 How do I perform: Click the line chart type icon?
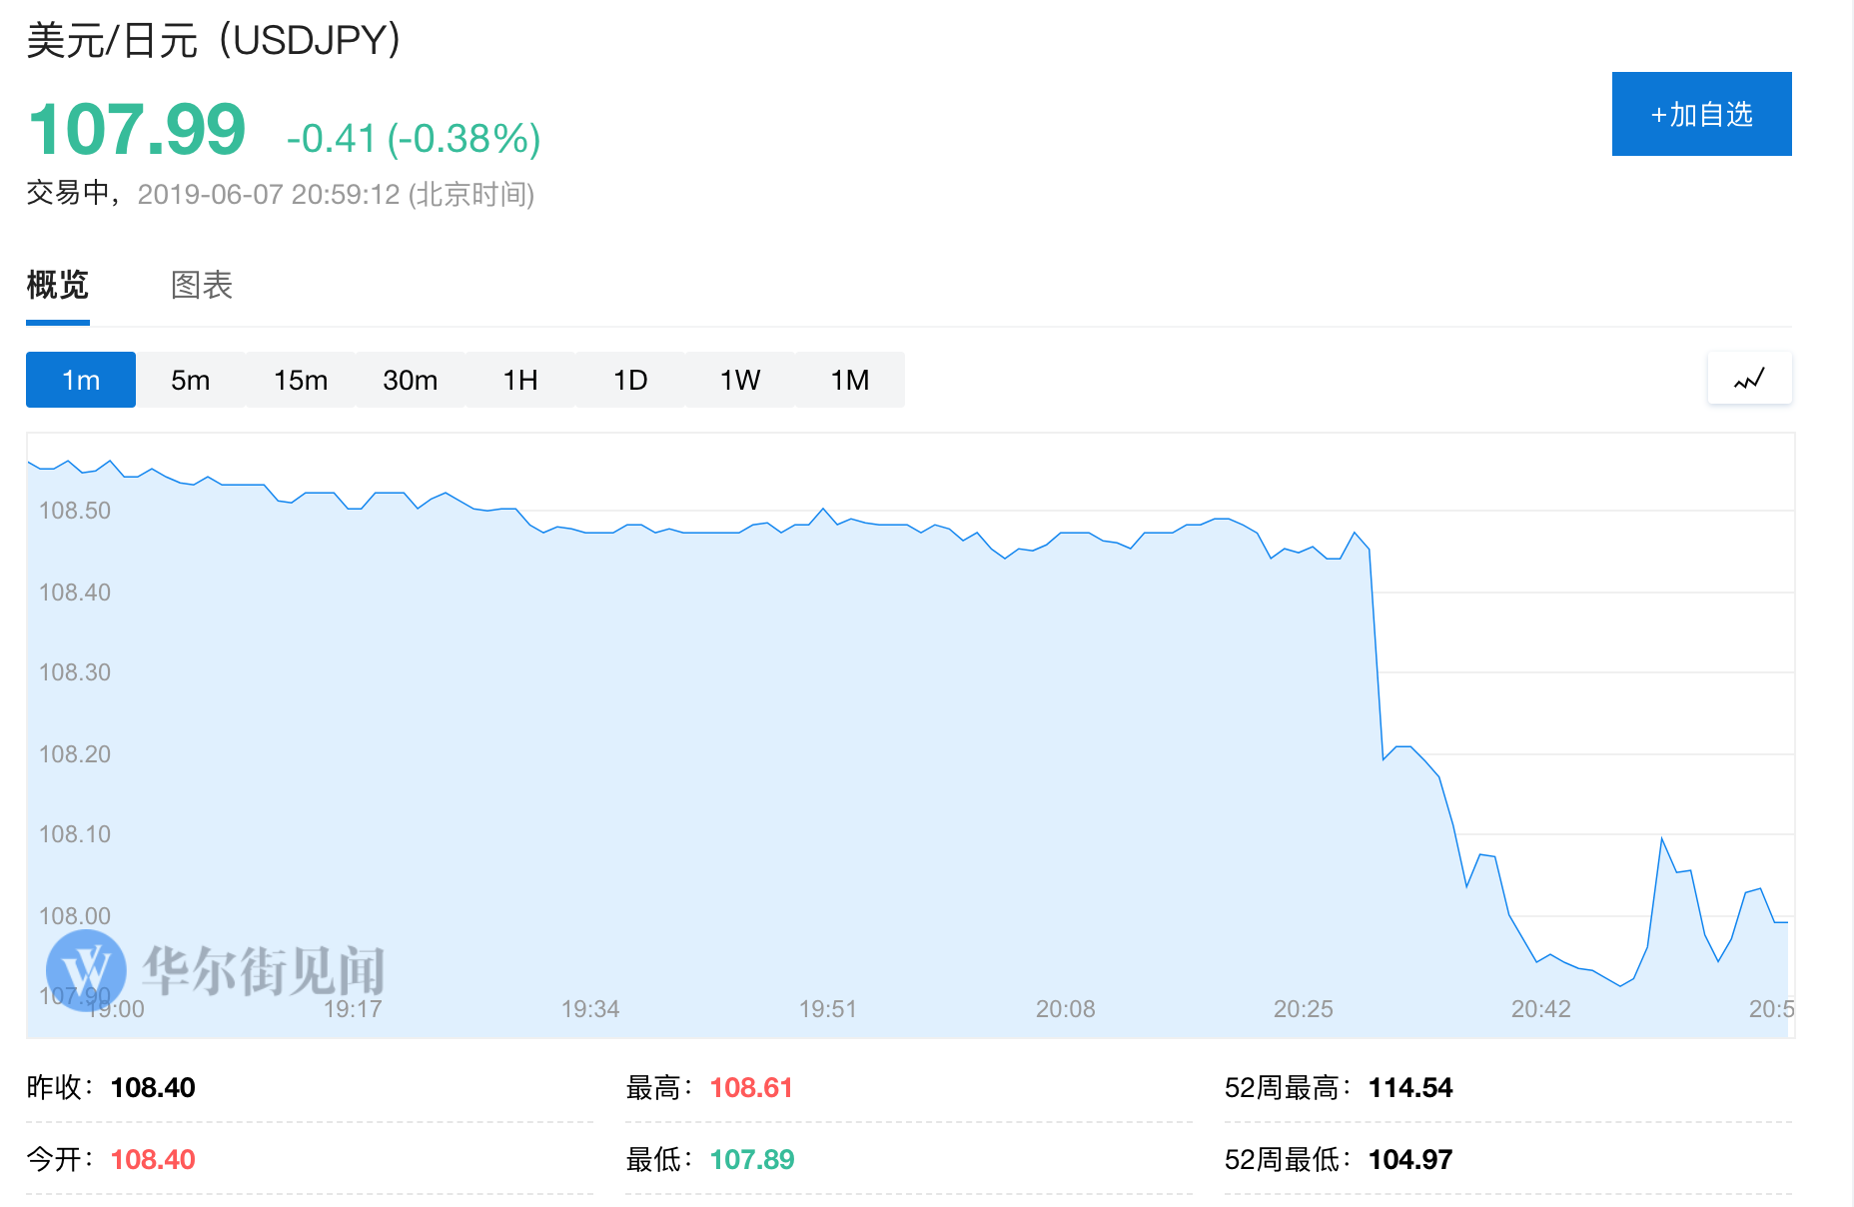[x=1749, y=379]
